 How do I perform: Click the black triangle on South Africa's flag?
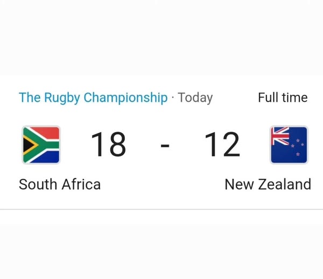click(x=27, y=144)
